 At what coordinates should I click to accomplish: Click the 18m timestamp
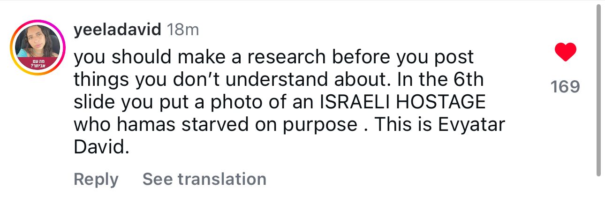(183, 30)
